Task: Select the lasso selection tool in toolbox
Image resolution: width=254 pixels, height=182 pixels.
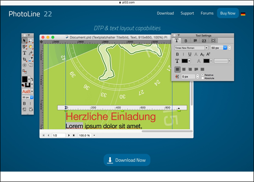Action: click(24, 47)
